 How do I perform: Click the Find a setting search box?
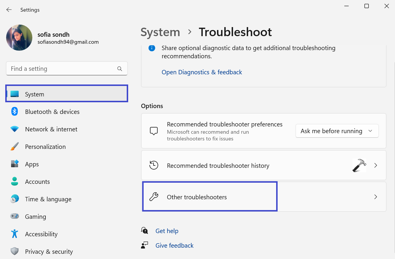tap(61, 69)
